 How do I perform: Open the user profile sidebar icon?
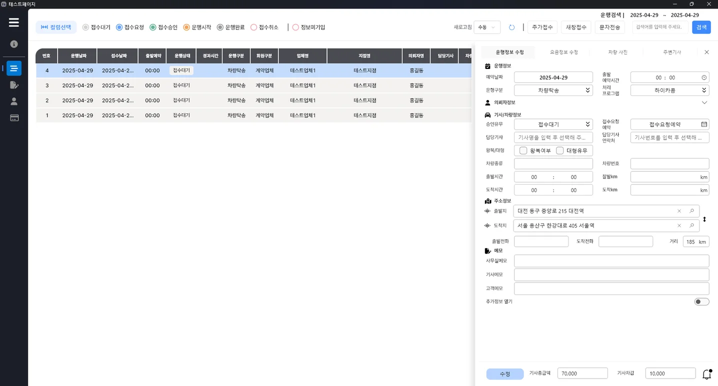tap(14, 101)
